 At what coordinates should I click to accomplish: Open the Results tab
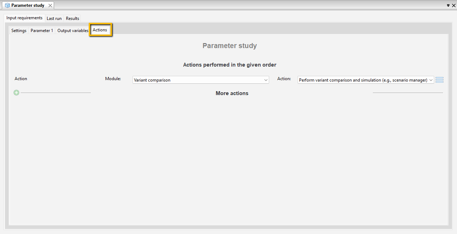pyautogui.click(x=72, y=19)
